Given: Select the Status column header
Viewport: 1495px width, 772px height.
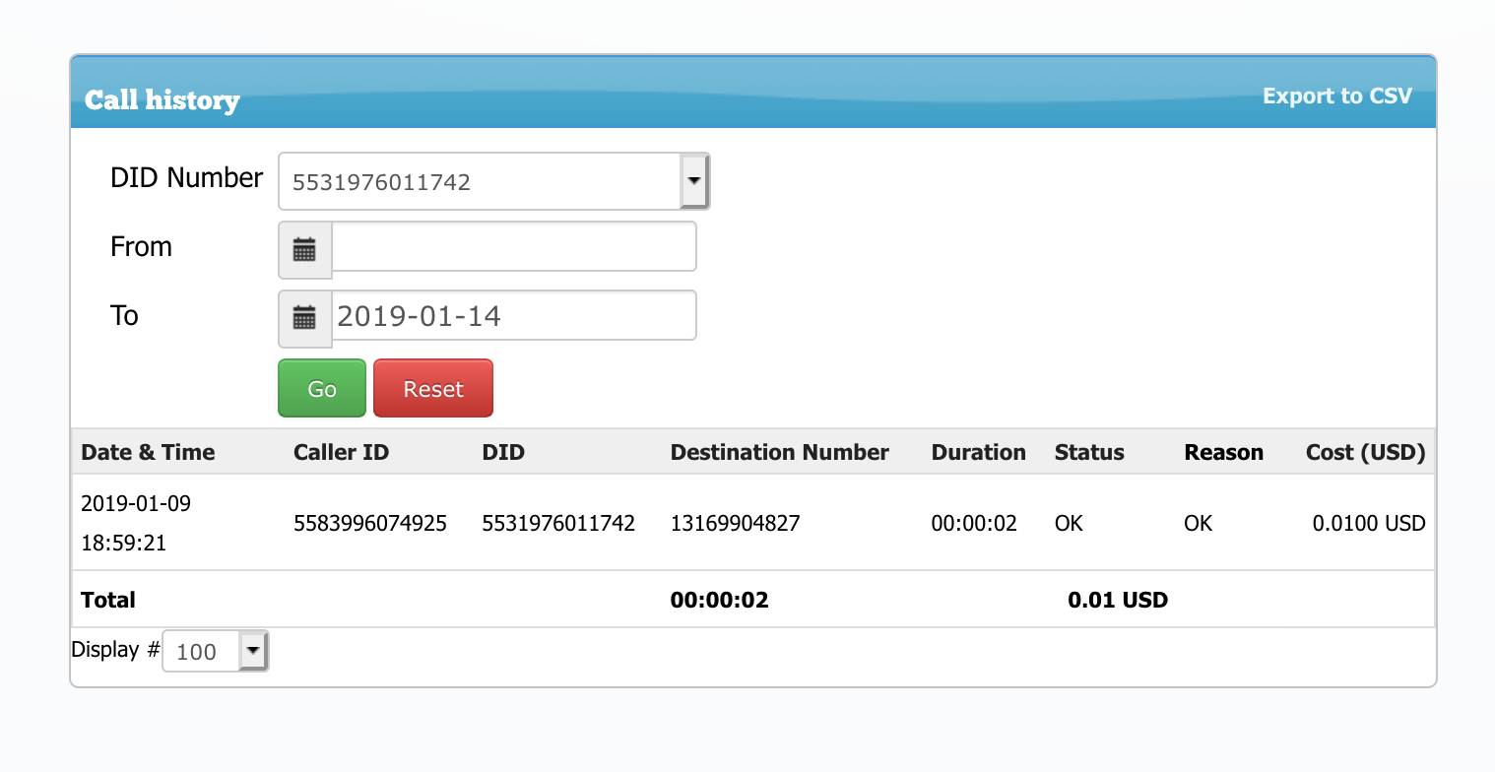Looking at the screenshot, I should click(x=1088, y=452).
